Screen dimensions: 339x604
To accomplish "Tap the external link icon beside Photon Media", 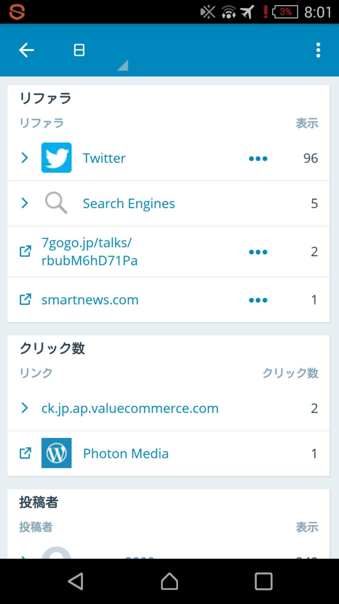I will [x=25, y=453].
